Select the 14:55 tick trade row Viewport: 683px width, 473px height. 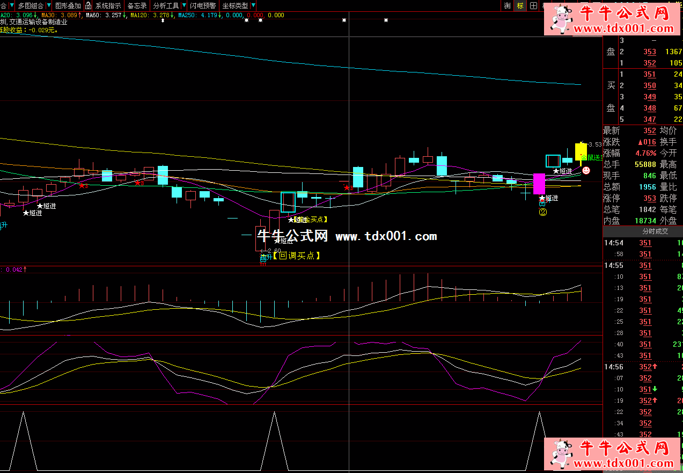(x=643, y=266)
